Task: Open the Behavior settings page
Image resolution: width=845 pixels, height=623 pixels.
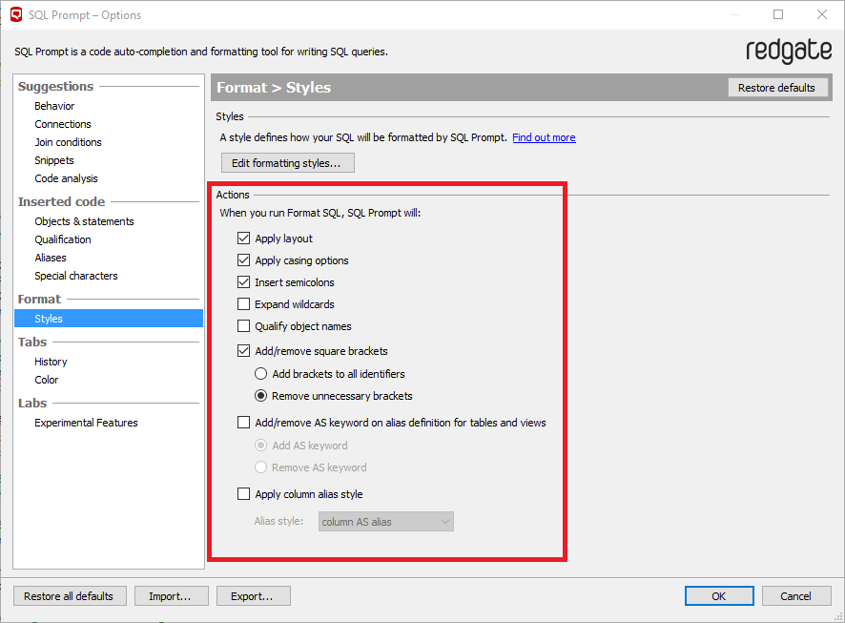Action: (x=54, y=106)
